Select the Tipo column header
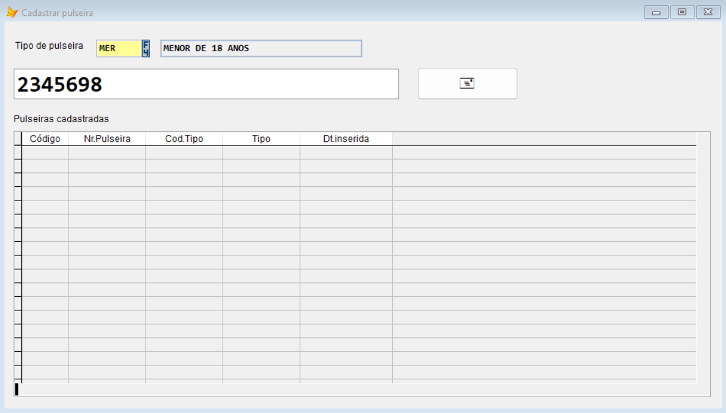The image size is (726, 413). point(261,139)
